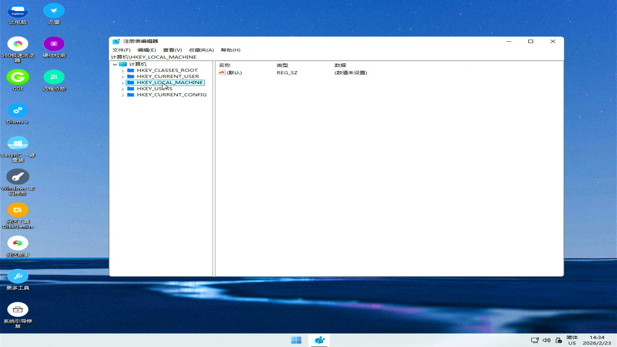This screenshot has height=347, width=617.
Task: Collapse the 计算机 root tree node
Action: click(115, 64)
